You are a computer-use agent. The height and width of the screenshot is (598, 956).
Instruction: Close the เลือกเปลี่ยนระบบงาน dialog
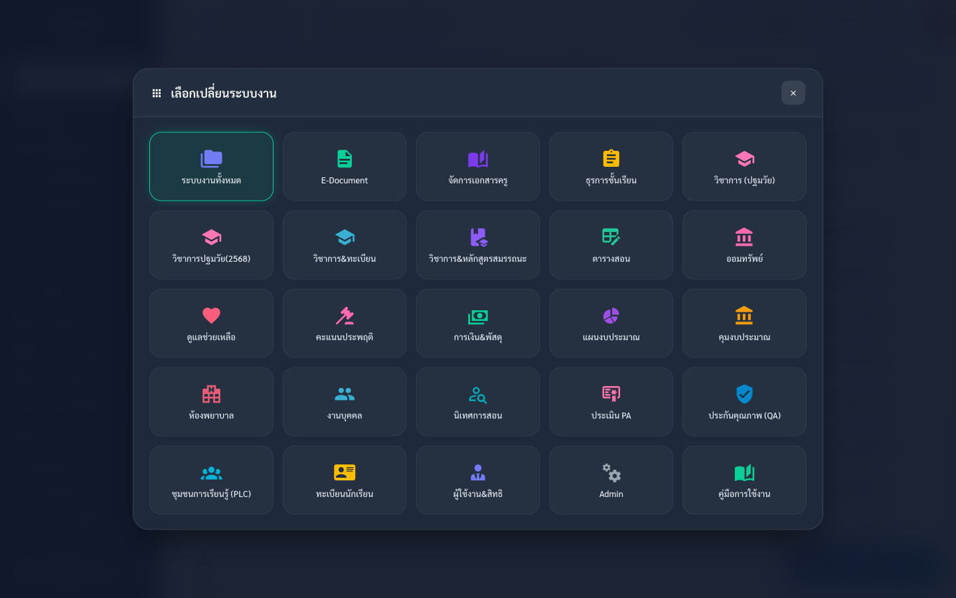pyautogui.click(x=793, y=93)
